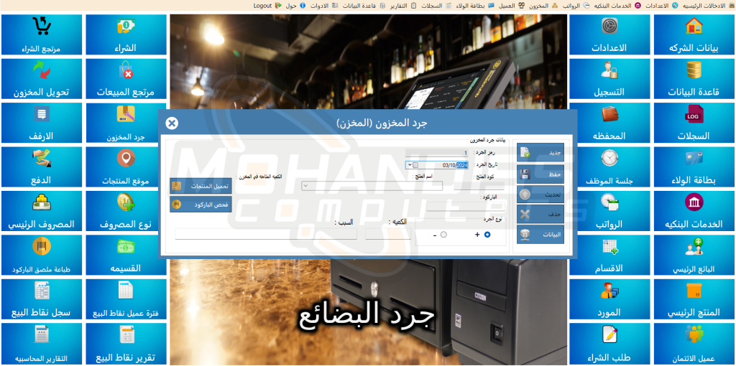Select the minus inventory type radio button
Viewport: 736px width, 366px height.
coord(443,235)
